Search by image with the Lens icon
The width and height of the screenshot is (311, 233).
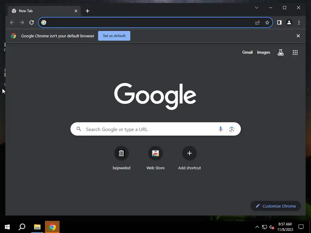(232, 129)
